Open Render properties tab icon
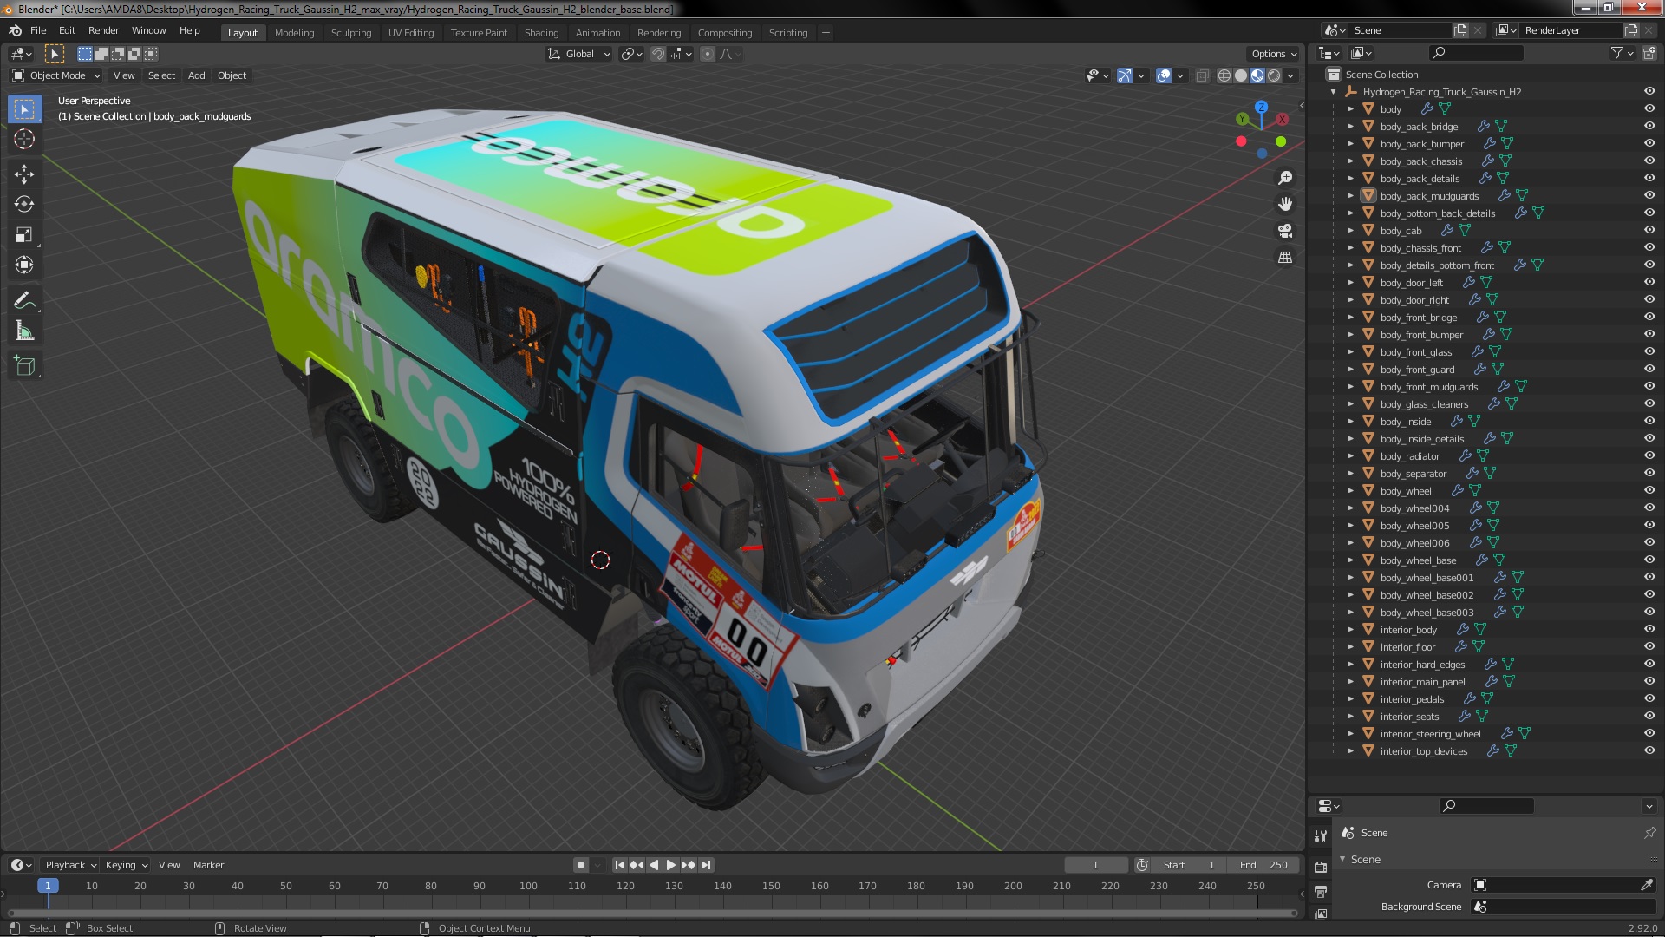This screenshot has width=1665, height=937. click(1321, 867)
